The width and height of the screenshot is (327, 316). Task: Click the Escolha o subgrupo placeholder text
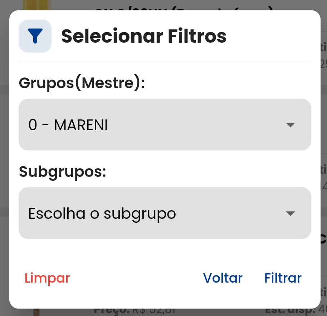pos(102,214)
